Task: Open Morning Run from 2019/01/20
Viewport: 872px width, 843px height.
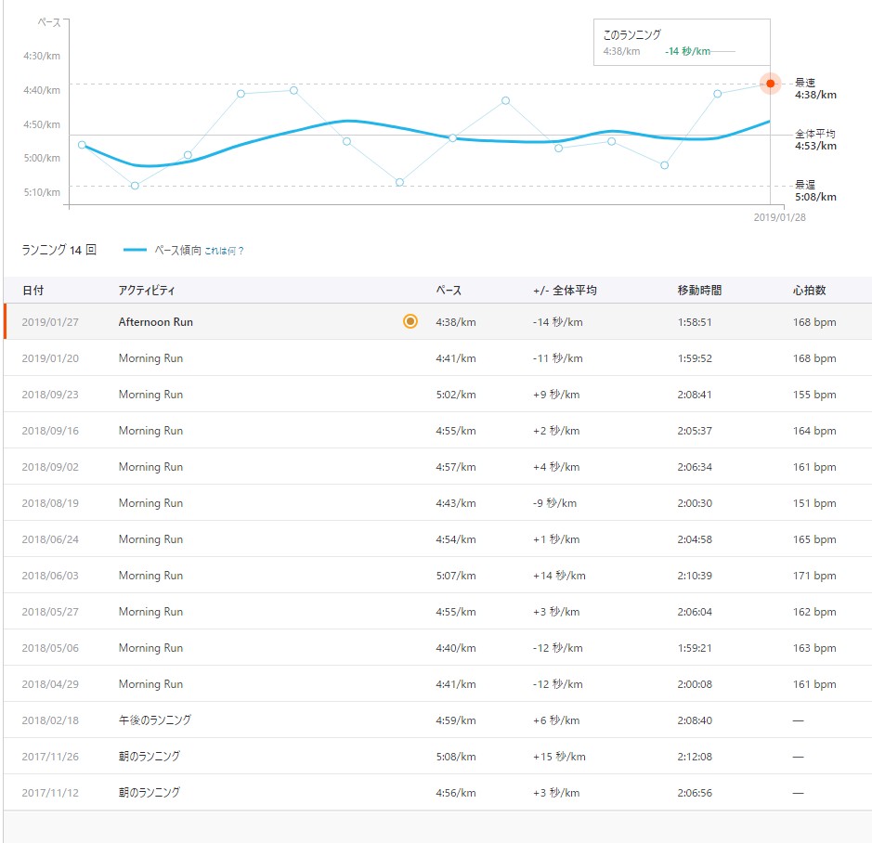Action: point(150,358)
